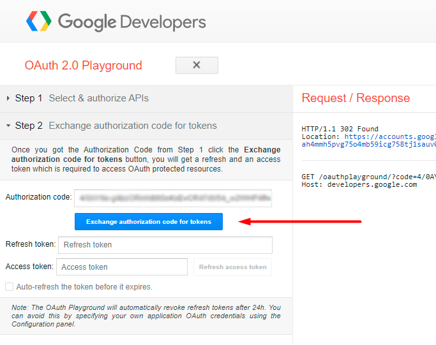
Task: Expand Step 1 using its triangle arrow
Action: (x=8, y=98)
